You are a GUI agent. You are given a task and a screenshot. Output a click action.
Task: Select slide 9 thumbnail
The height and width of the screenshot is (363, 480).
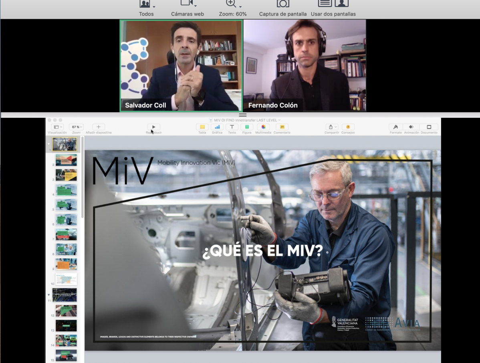[66, 264]
